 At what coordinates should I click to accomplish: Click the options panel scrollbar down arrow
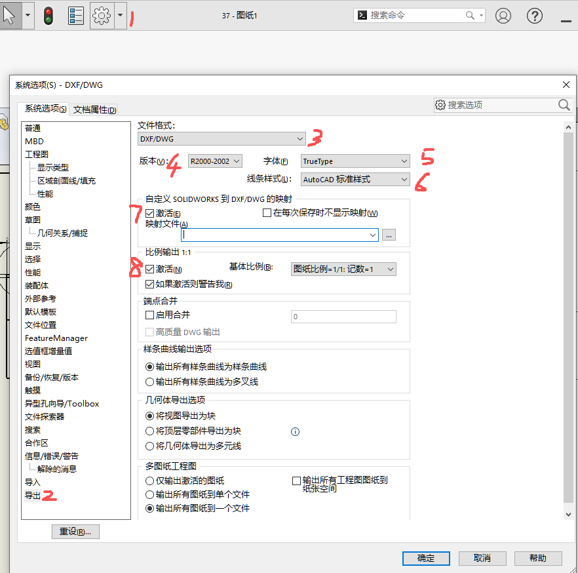coord(568,515)
